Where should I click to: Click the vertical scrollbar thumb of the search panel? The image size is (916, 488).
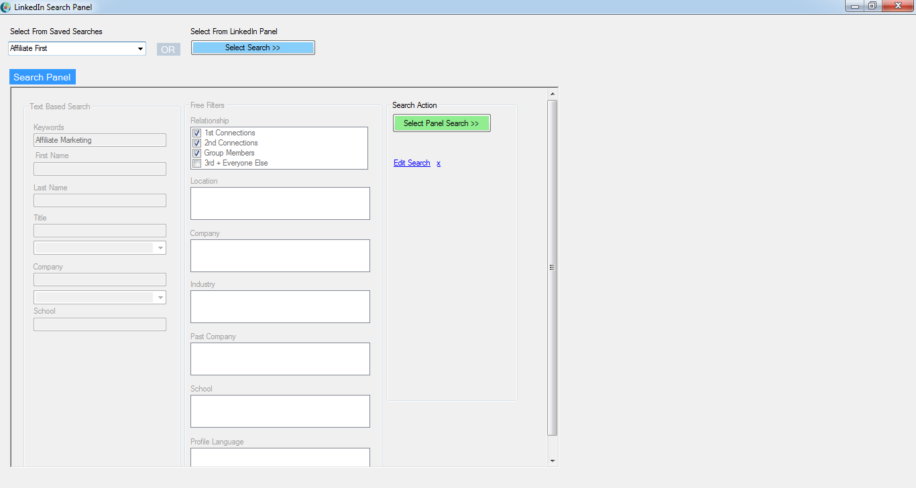pos(553,267)
